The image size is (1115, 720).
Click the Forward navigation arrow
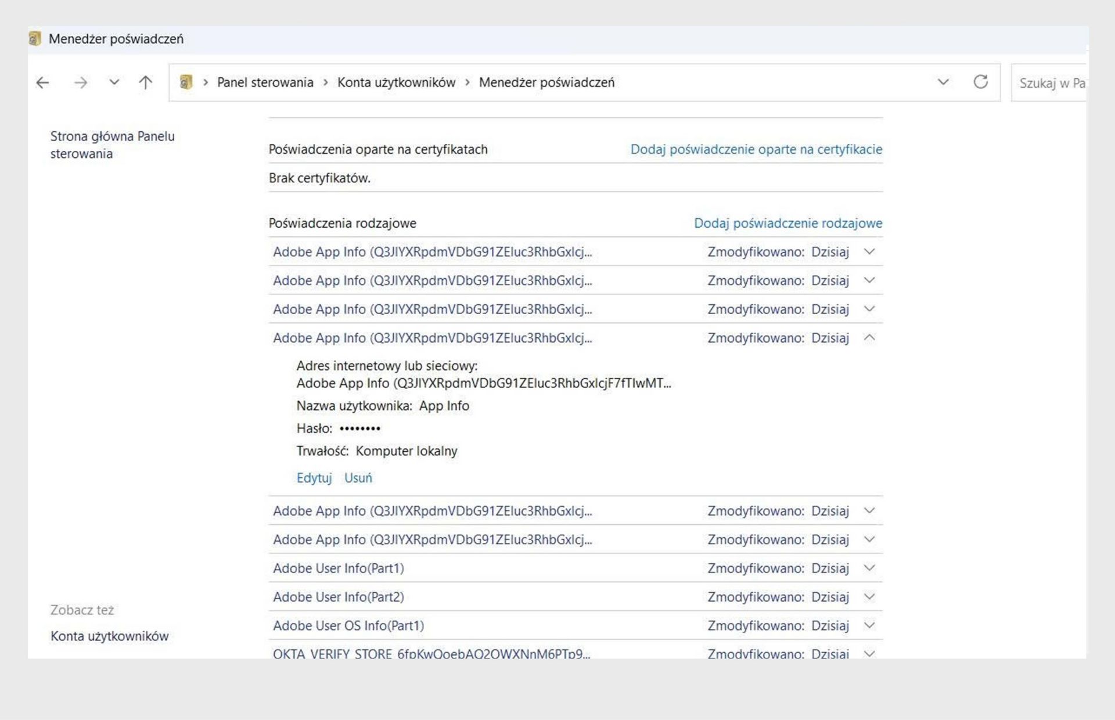click(81, 83)
